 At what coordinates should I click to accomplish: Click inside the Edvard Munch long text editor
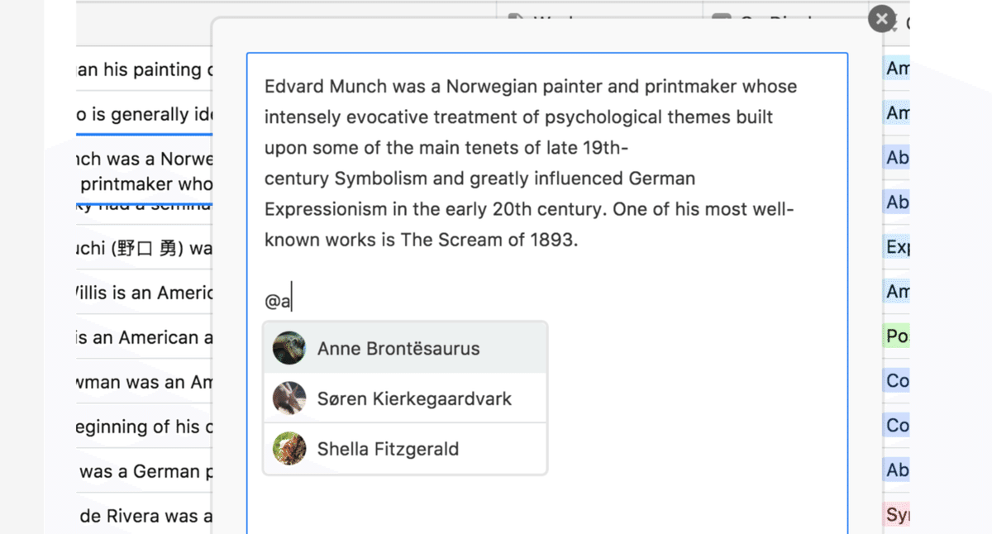point(547,293)
